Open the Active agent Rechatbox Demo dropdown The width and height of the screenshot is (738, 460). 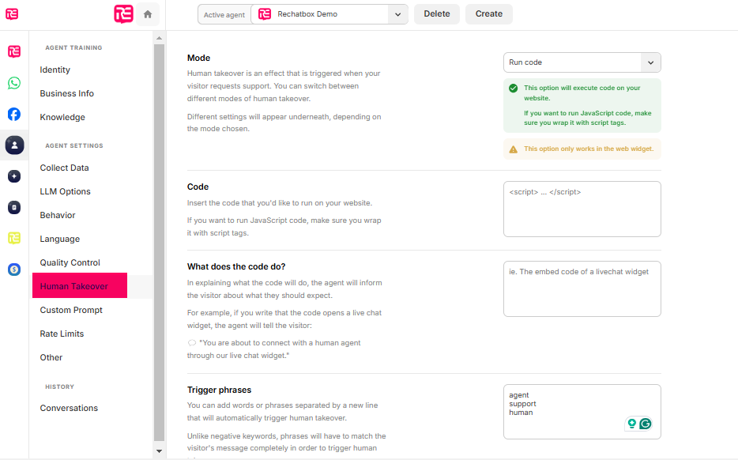point(329,14)
